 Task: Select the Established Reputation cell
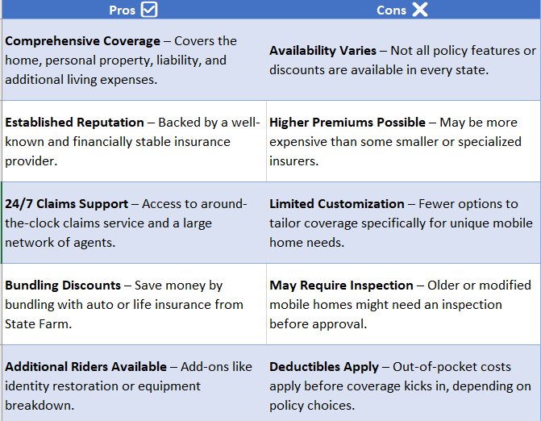(134, 141)
